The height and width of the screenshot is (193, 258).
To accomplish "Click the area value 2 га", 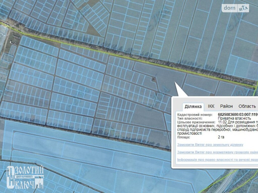I will pos(221,137).
